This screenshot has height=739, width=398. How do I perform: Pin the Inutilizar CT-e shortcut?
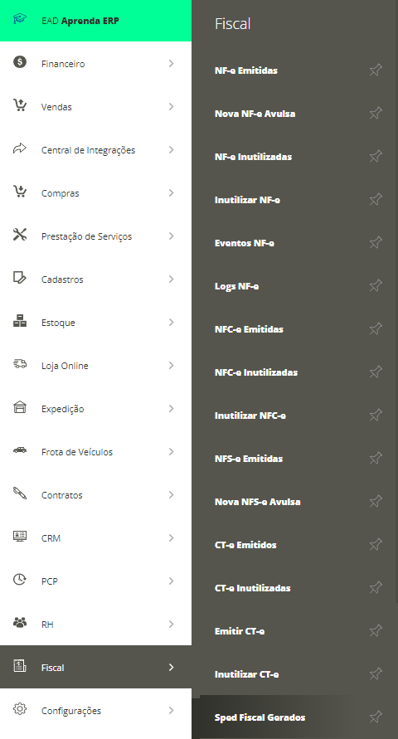[x=376, y=674]
